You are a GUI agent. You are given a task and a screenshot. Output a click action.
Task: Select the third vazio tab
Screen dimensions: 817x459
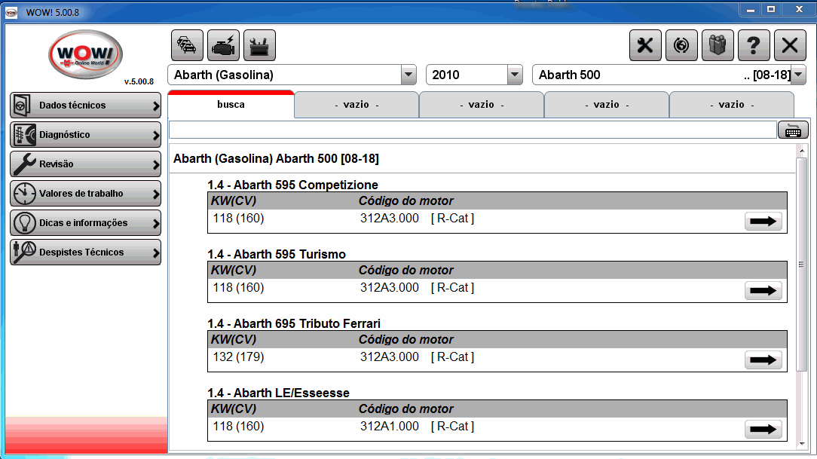(607, 105)
